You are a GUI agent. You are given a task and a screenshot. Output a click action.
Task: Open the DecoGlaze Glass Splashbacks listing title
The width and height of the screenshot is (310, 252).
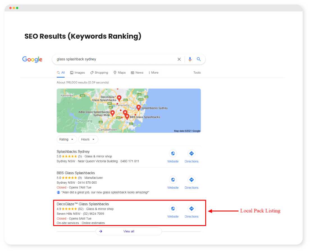(x=83, y=204)
